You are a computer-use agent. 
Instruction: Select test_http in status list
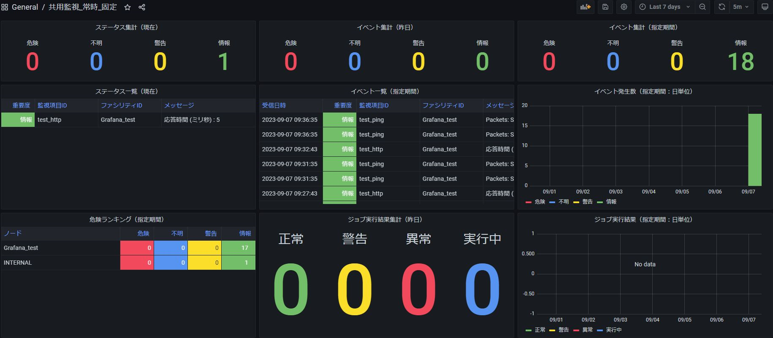[x=49, y=120]
